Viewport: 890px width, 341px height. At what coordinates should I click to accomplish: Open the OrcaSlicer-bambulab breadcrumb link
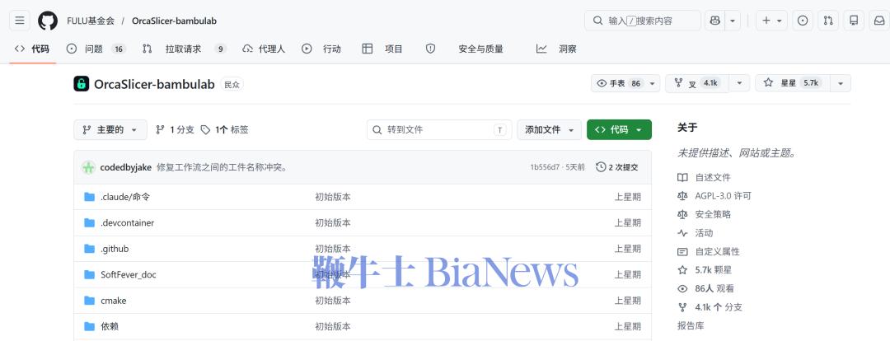[x=174, y=21]
